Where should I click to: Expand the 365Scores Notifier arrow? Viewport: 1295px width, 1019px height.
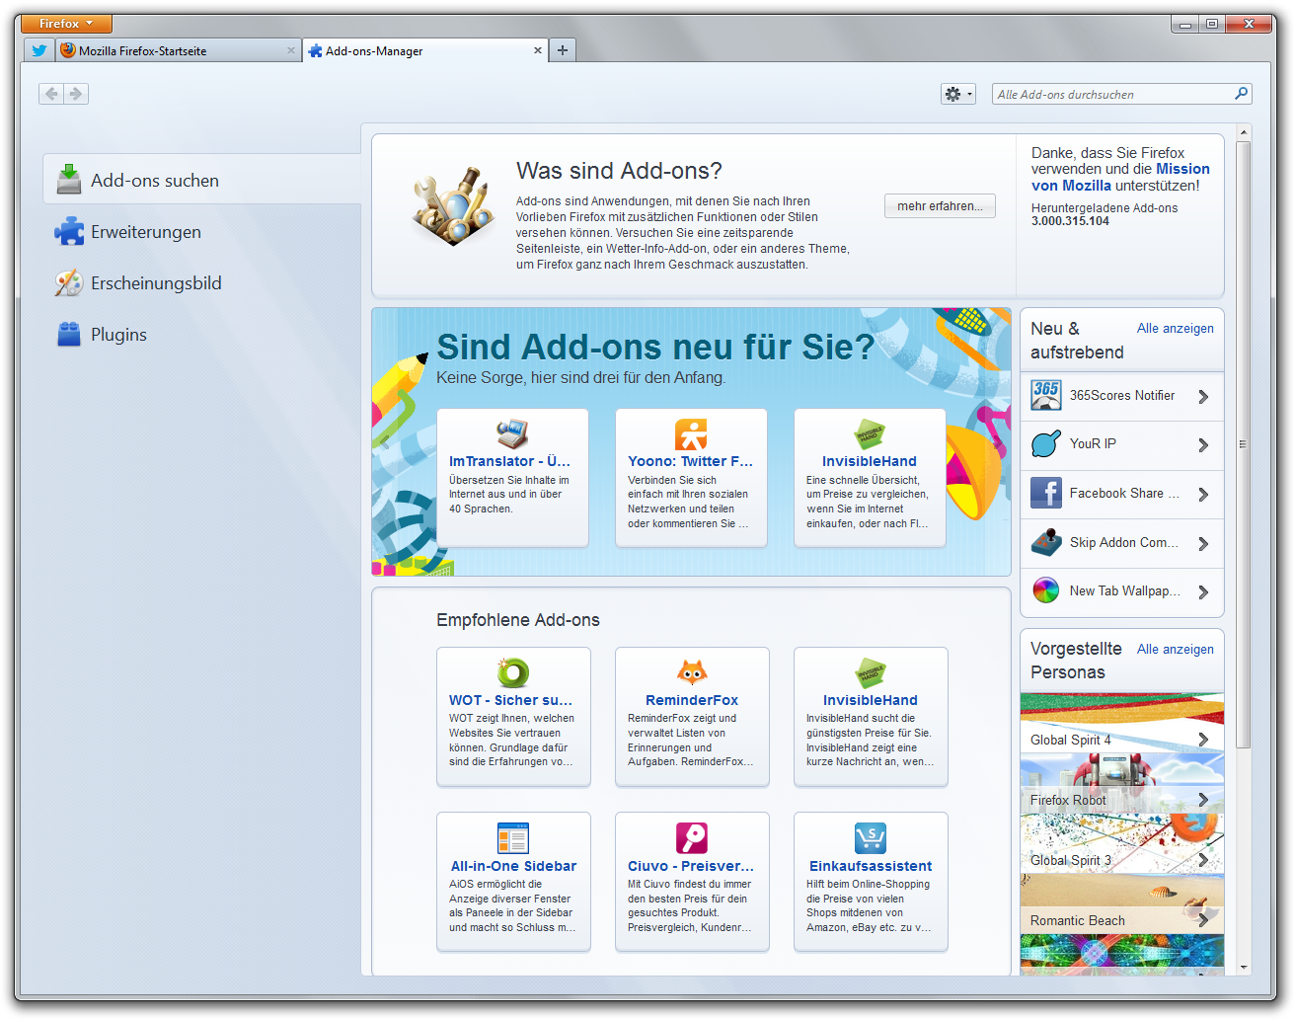point(1203,397)
